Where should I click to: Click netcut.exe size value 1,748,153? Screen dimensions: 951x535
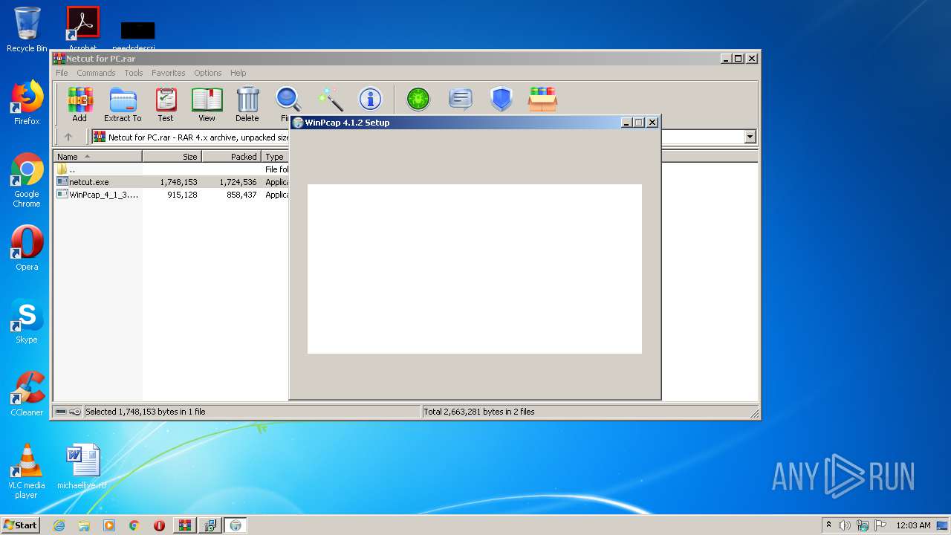pos(178,182)
